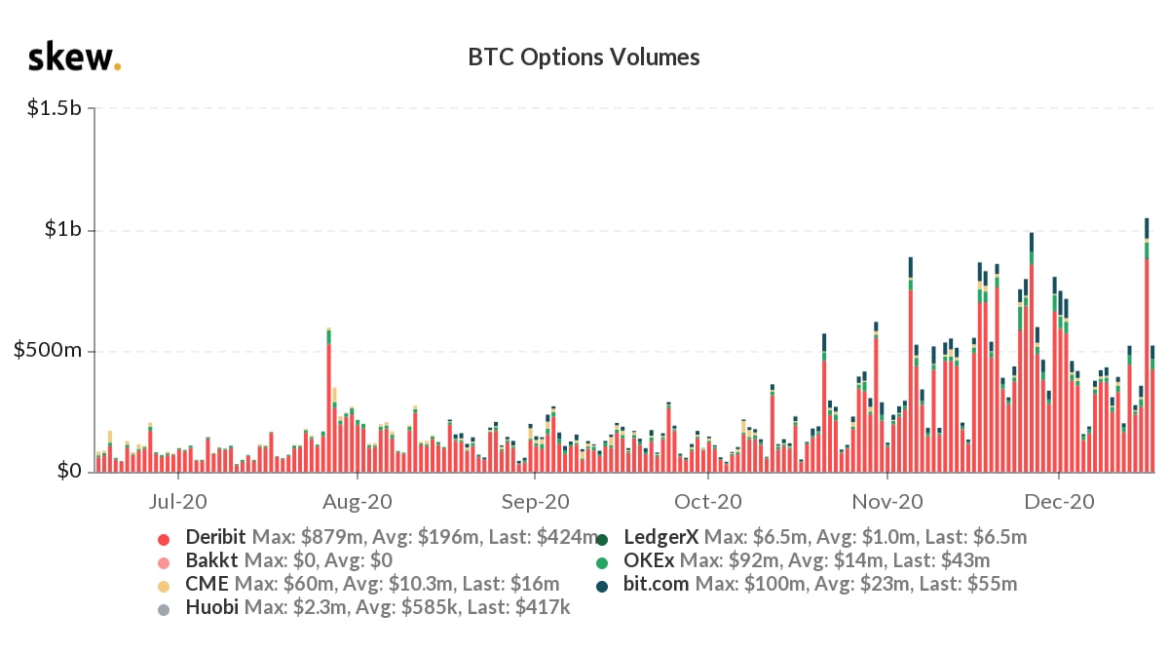
Task: Toggle the bit.com series label
Action: [656, 585]
